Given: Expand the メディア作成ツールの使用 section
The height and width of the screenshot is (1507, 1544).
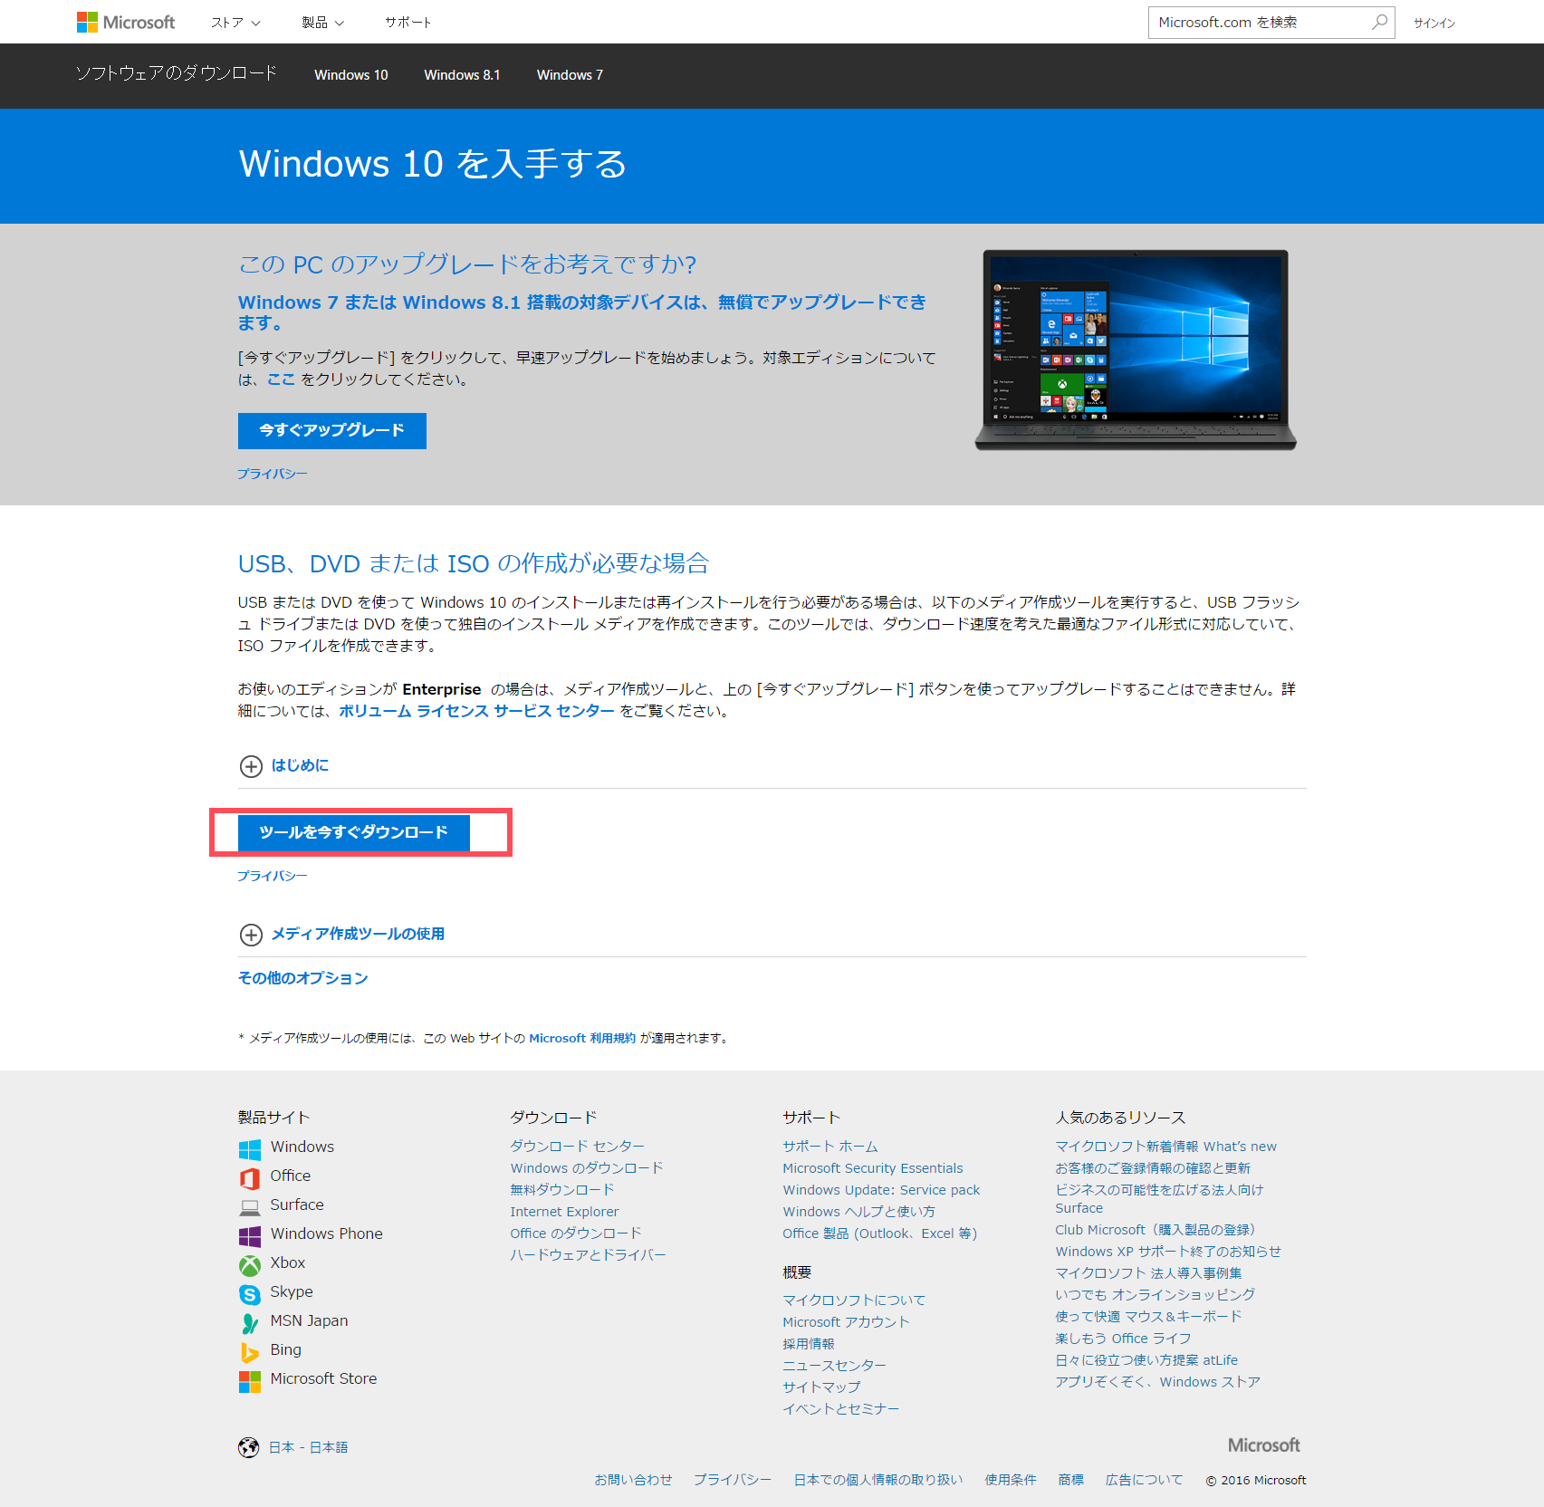Looking at the screenshot, I should [x=251, y=935].
